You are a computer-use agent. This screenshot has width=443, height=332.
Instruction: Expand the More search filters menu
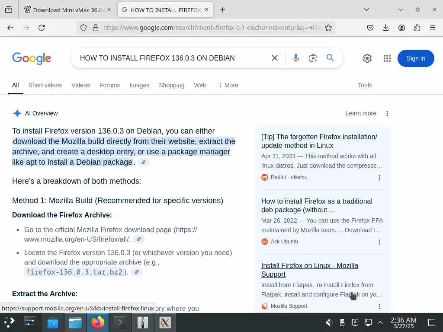(228, 85)
